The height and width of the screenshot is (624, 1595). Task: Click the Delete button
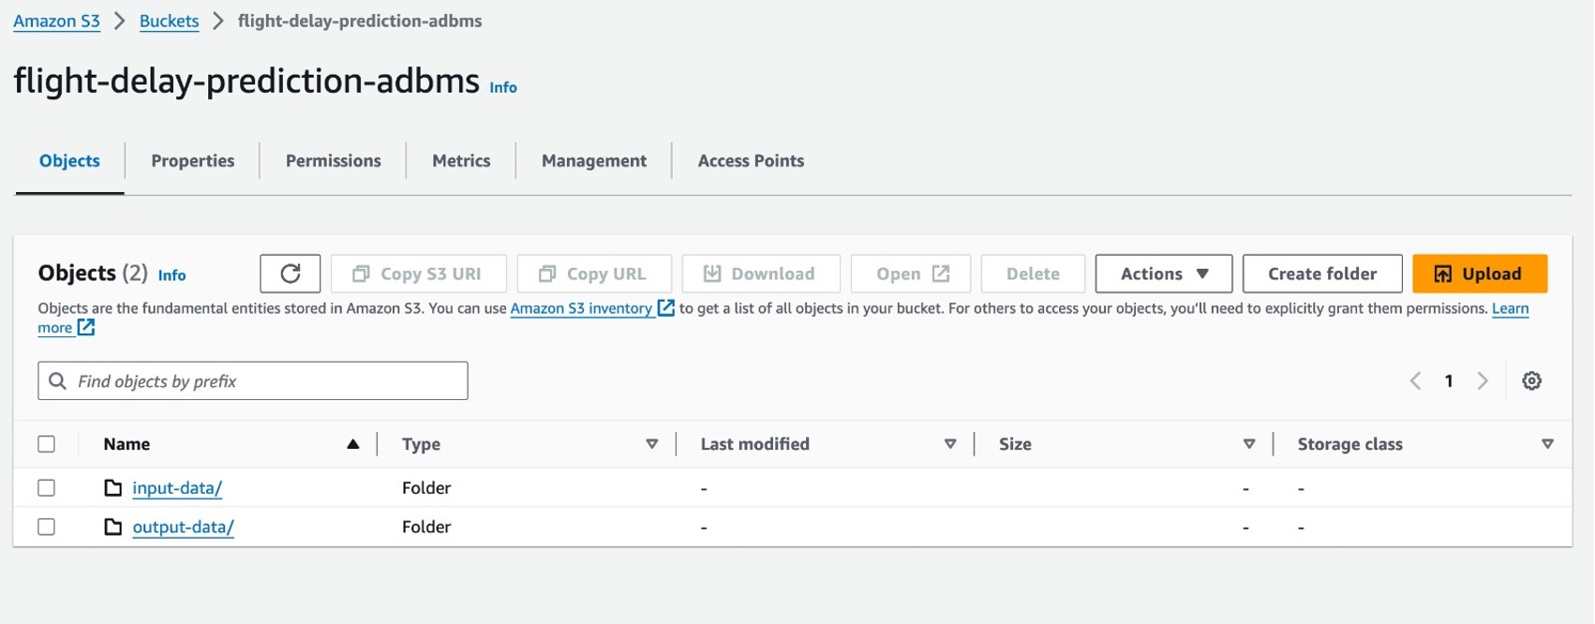pos(1033,274)
